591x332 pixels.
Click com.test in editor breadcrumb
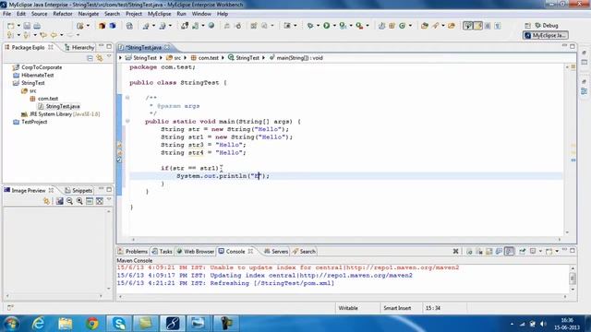(x=205, y=57)
